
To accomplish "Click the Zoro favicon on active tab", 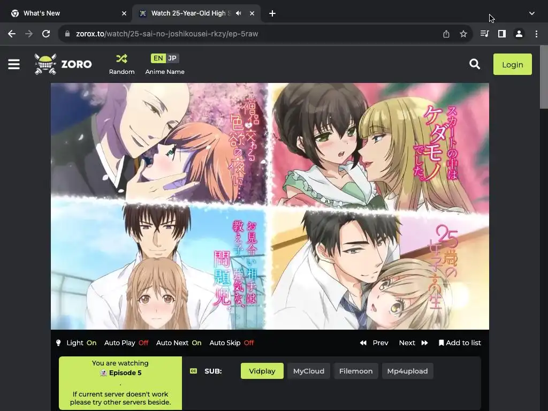I will (142, 13).
